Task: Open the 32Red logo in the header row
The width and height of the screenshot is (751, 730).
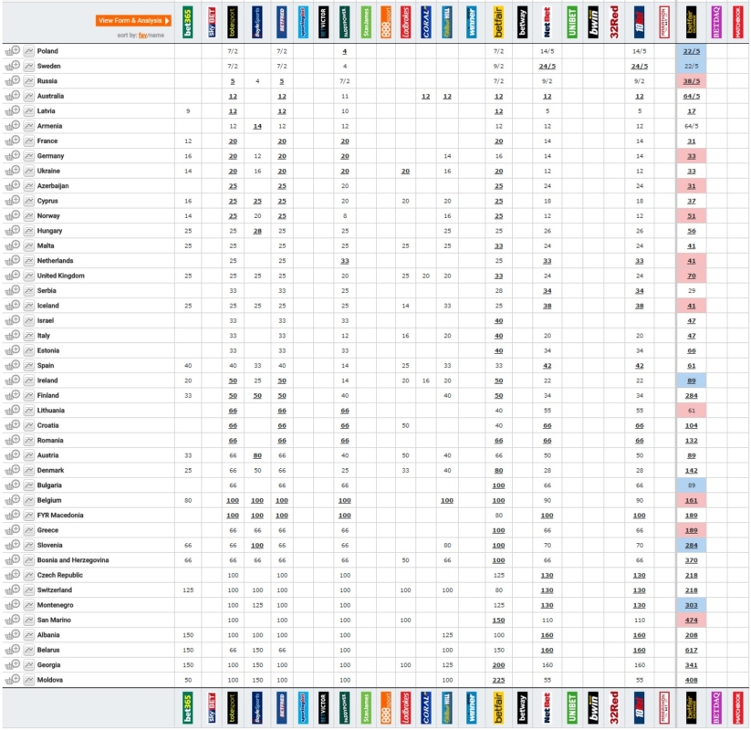Action: [614, 23]
